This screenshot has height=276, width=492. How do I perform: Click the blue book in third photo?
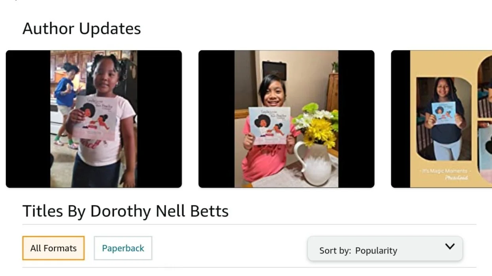point(443,113)
